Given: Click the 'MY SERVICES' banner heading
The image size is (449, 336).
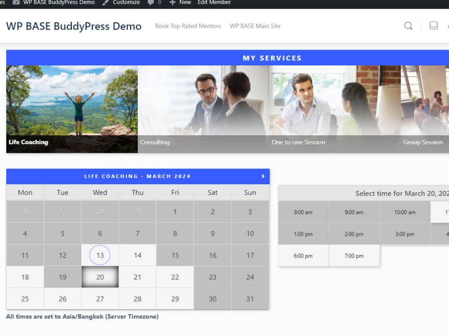Looking at the screenshot, I should click(272, 58).
